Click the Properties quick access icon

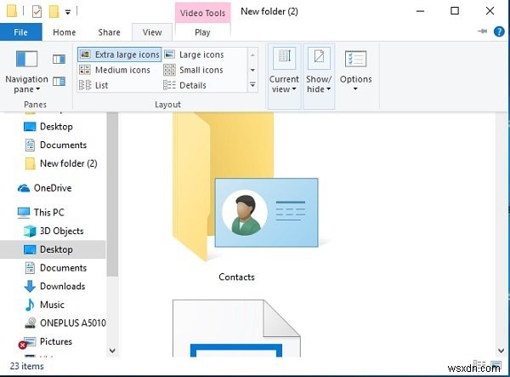[37, 12]
